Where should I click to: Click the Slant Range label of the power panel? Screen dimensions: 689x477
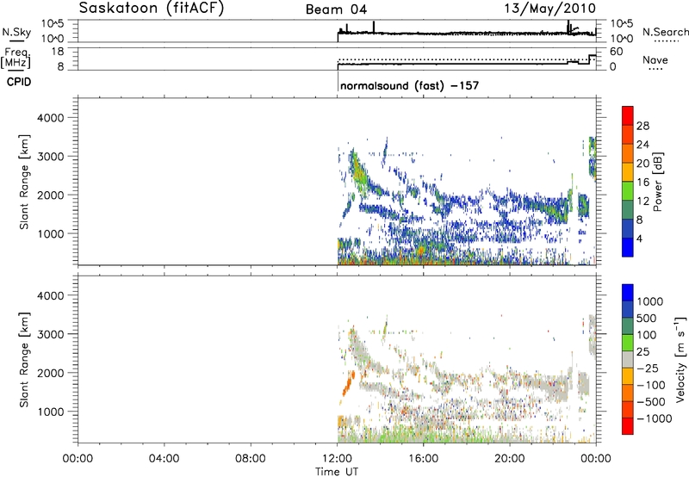[24, 182]
